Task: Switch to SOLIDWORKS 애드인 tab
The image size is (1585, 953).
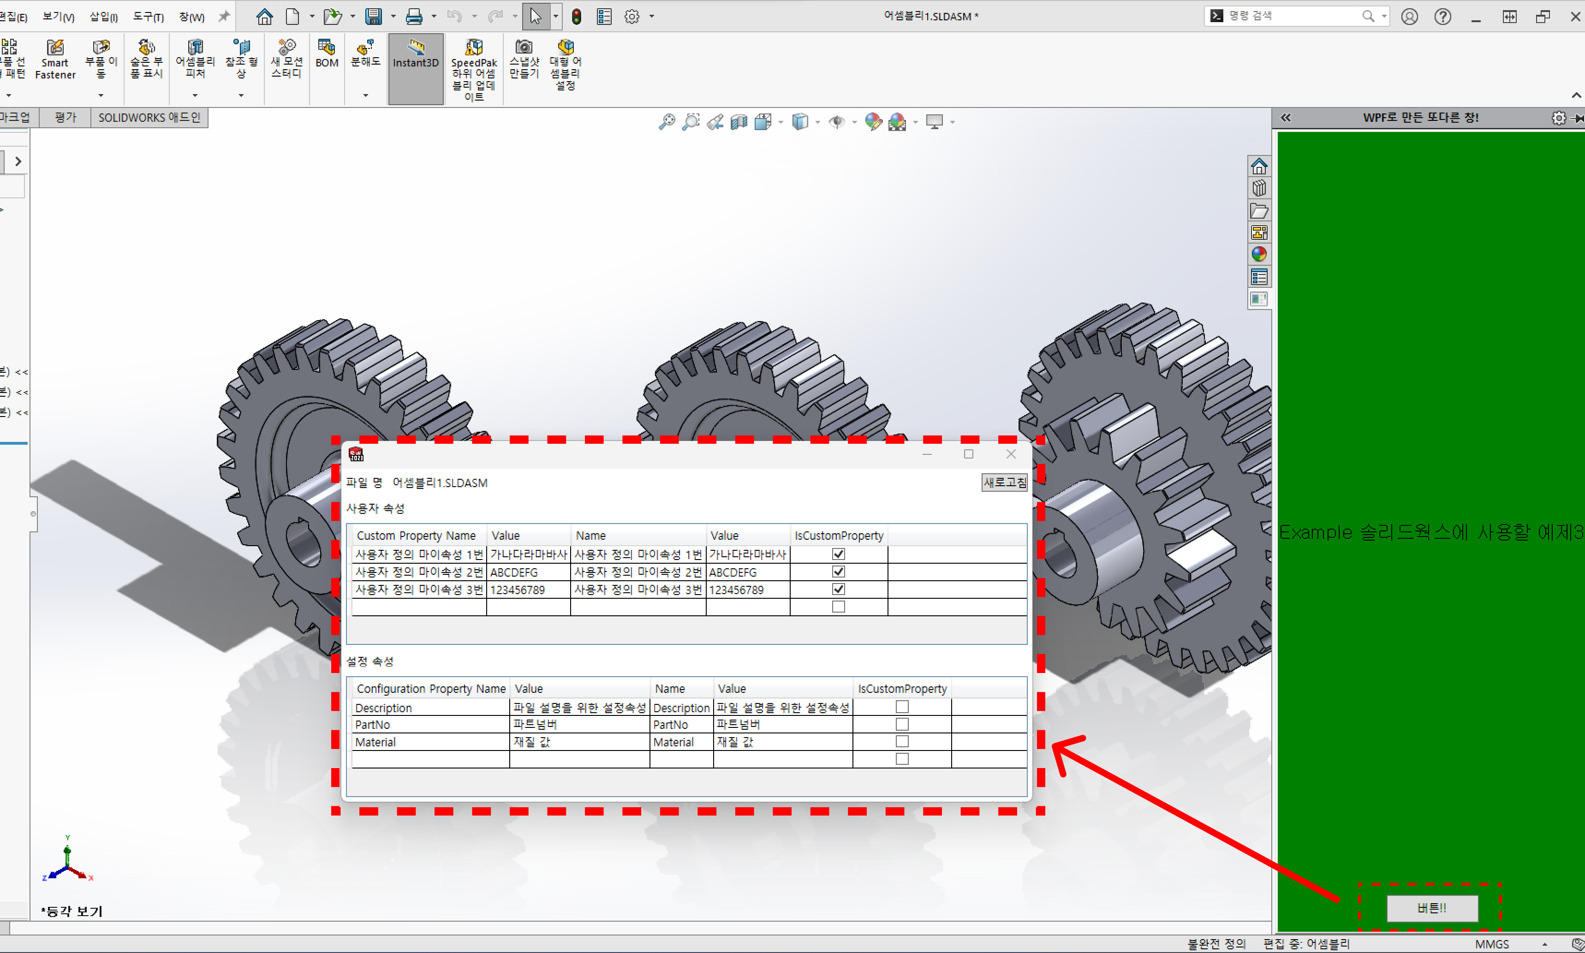Action: coord(149,118)
